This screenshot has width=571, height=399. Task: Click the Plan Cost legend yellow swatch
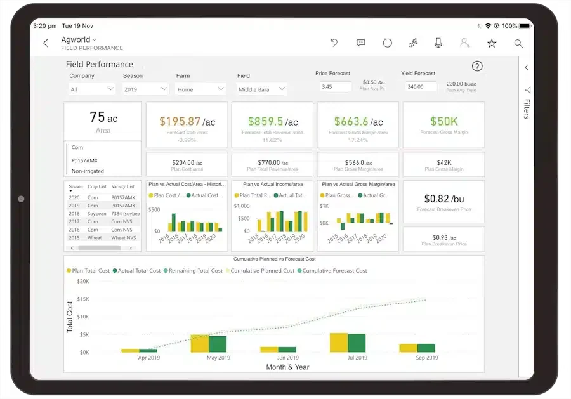click(151, 195)
